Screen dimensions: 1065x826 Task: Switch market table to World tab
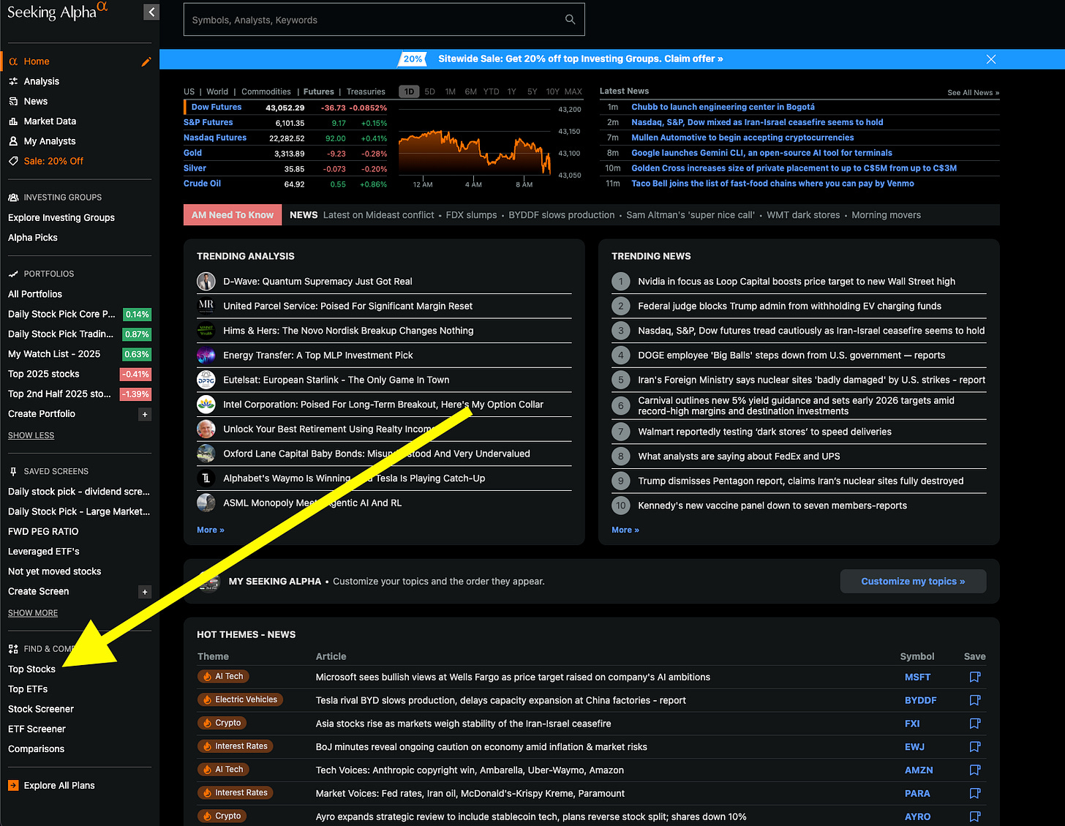217,92
